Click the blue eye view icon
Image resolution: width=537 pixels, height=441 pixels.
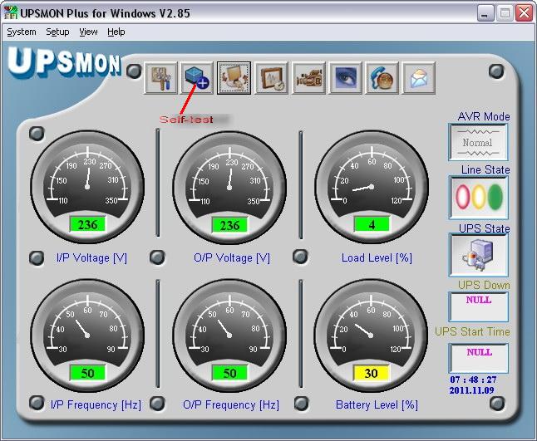346,78
